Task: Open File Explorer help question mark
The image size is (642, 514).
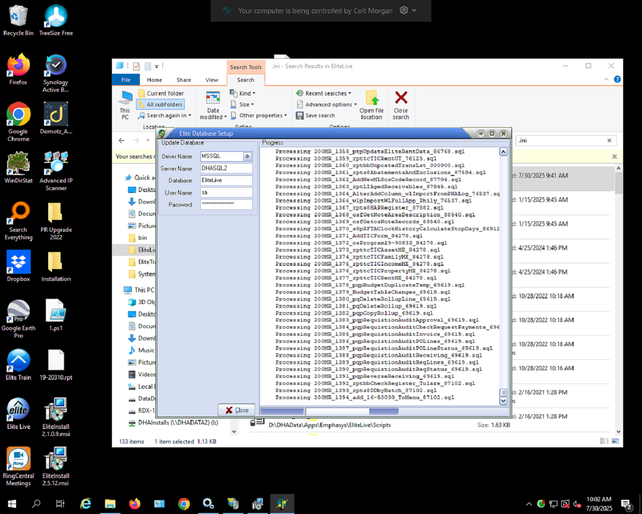Action: [x=617, y=79]
